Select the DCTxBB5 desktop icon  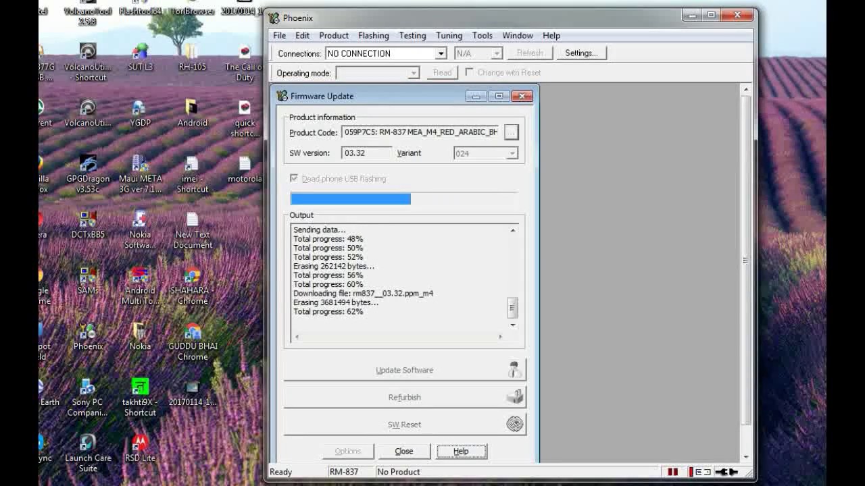click(88, 225)
